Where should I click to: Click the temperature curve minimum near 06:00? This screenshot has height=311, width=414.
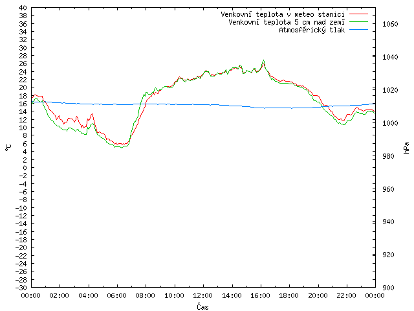point(122,148)
